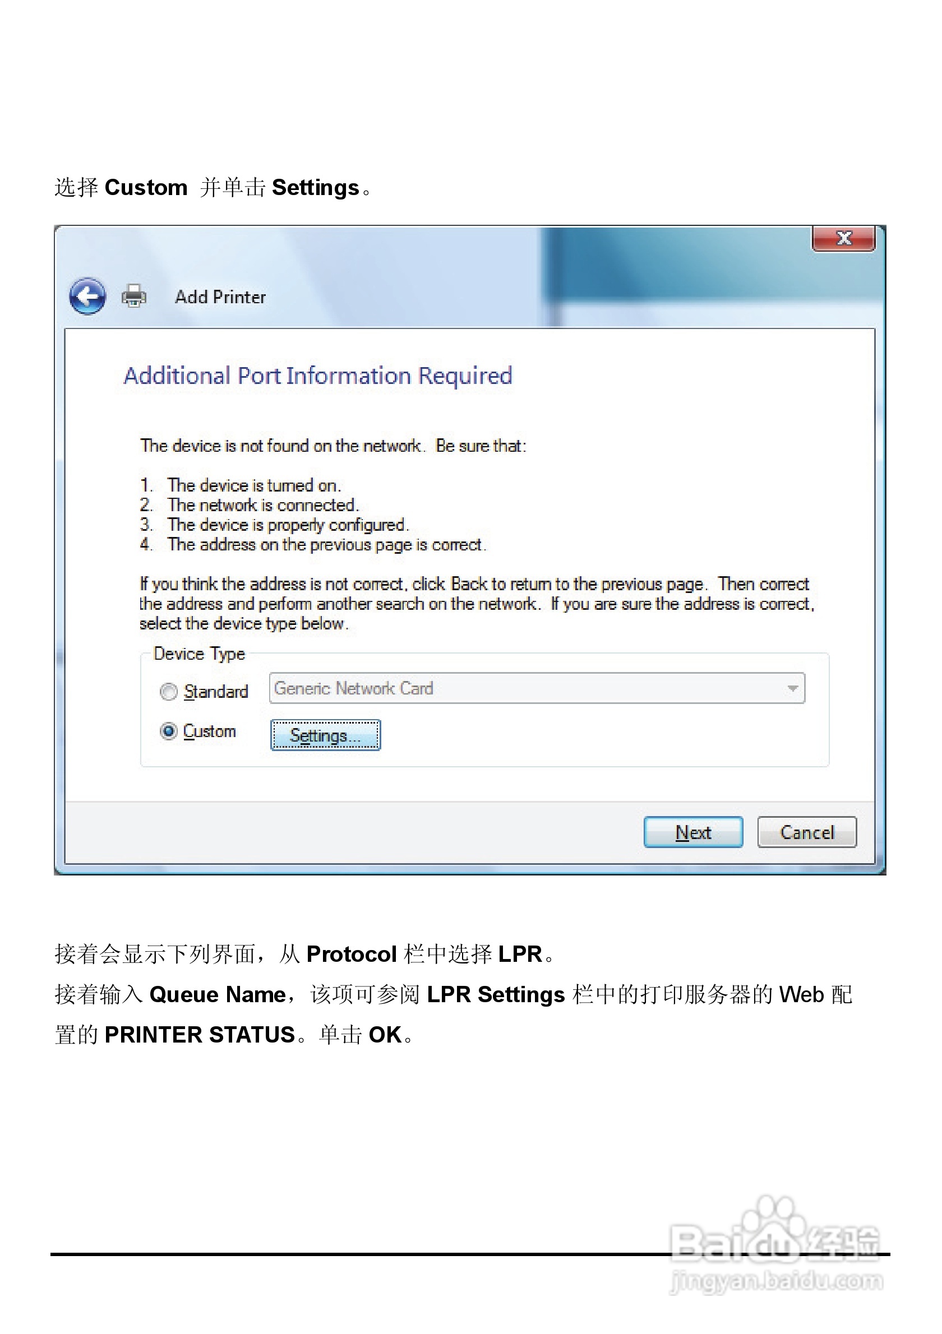The height and width of the screenshot is (1334, 942).
Task: Select the Standard device type radio button
Action: [169, 692]
